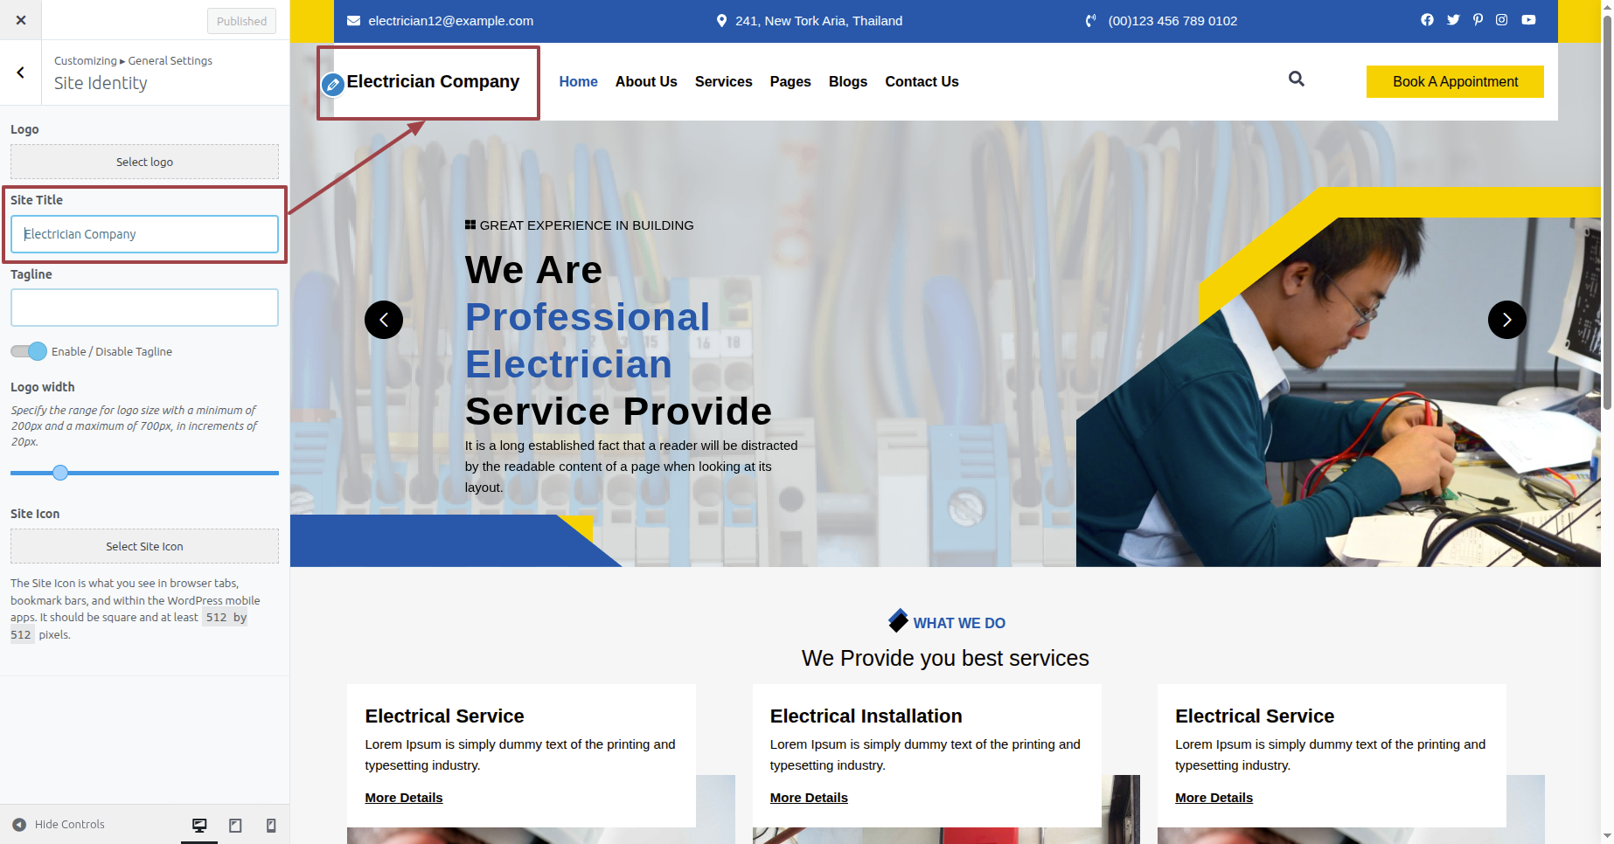The width and height of the screenshot is (1614, 844).
Task: Show the previous slider slide
Action: pos(384,320)
